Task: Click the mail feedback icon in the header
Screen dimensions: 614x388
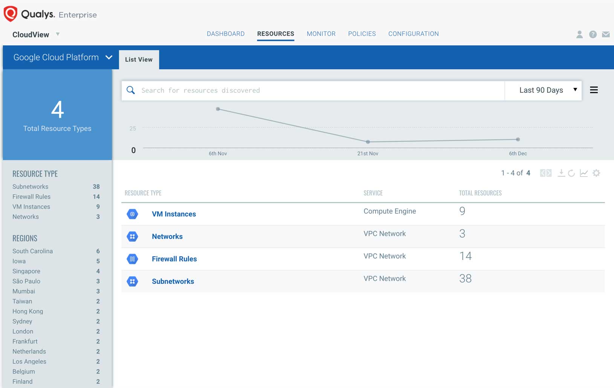Action: (606, 34)
